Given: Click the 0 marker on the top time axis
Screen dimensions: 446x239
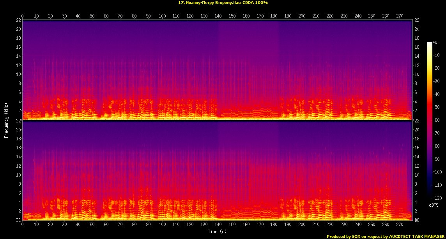Looking at the screenshot, I should (23, 16).
